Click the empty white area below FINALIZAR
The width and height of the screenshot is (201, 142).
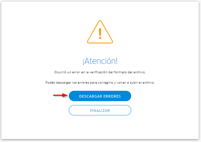click(100, 127)
